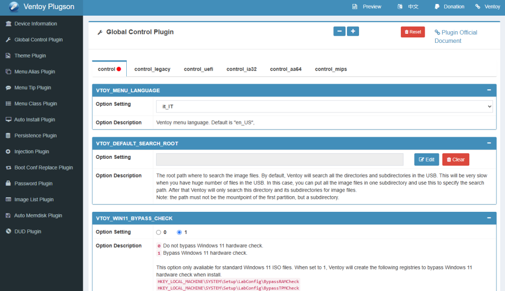Click the Auto Memdisk Plugin floppy icon

click(9, 215)
